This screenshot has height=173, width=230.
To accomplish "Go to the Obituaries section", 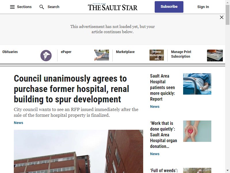I will 10,52.
